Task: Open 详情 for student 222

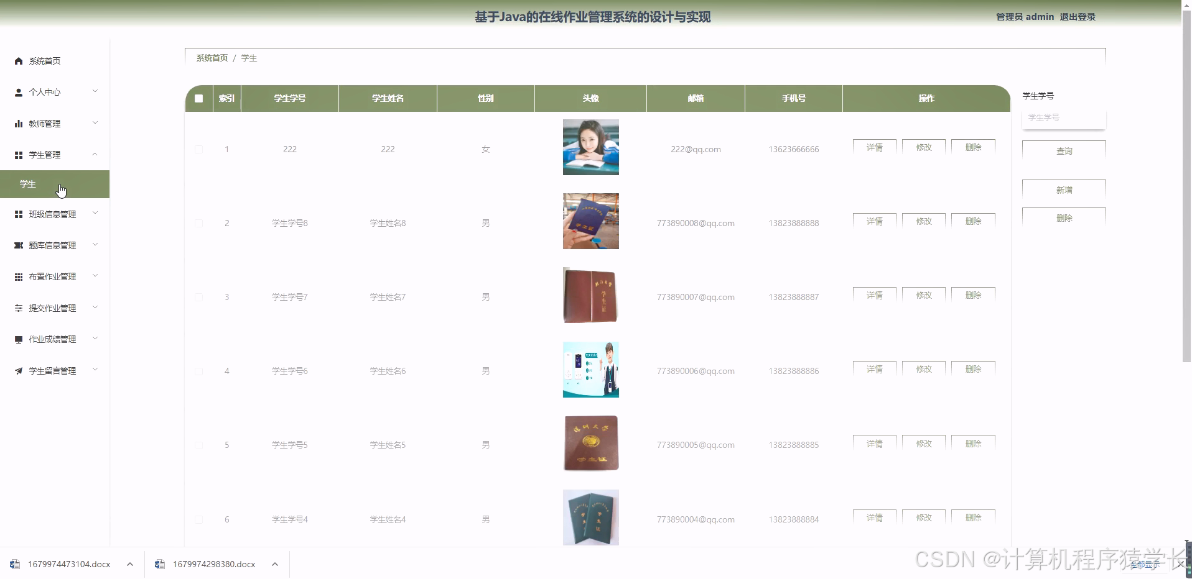Action: (x=875, y=147)
